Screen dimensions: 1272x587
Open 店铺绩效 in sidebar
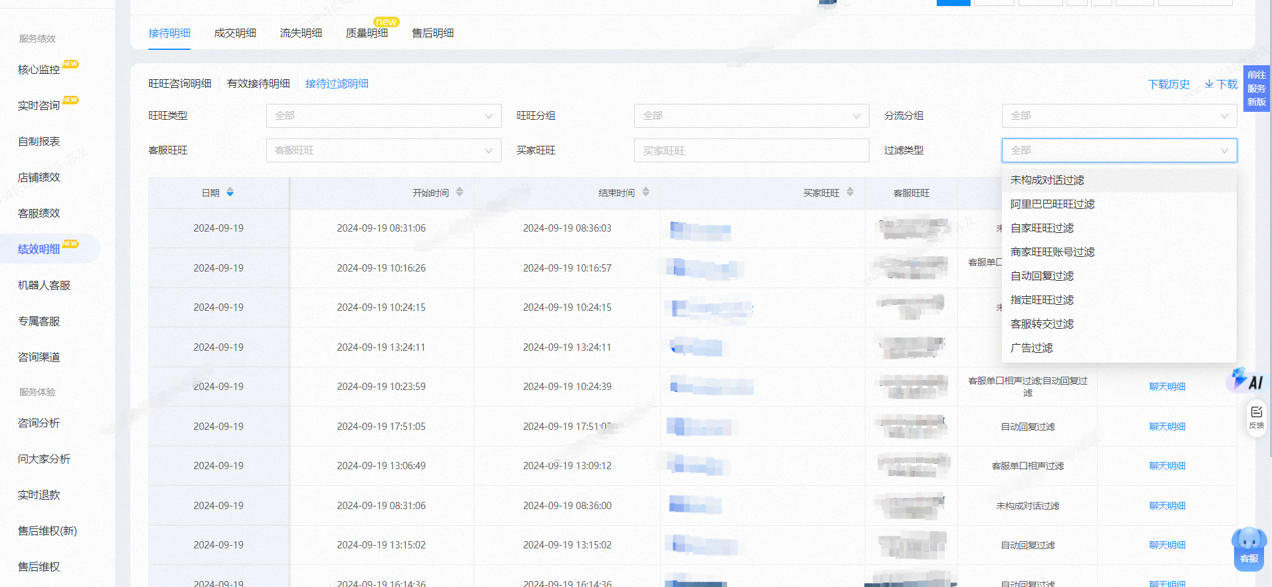[x=39, y=178]
